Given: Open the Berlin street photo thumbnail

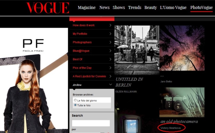Looking at the screenshot, I should pyautogui.click(x=137, y=50).
